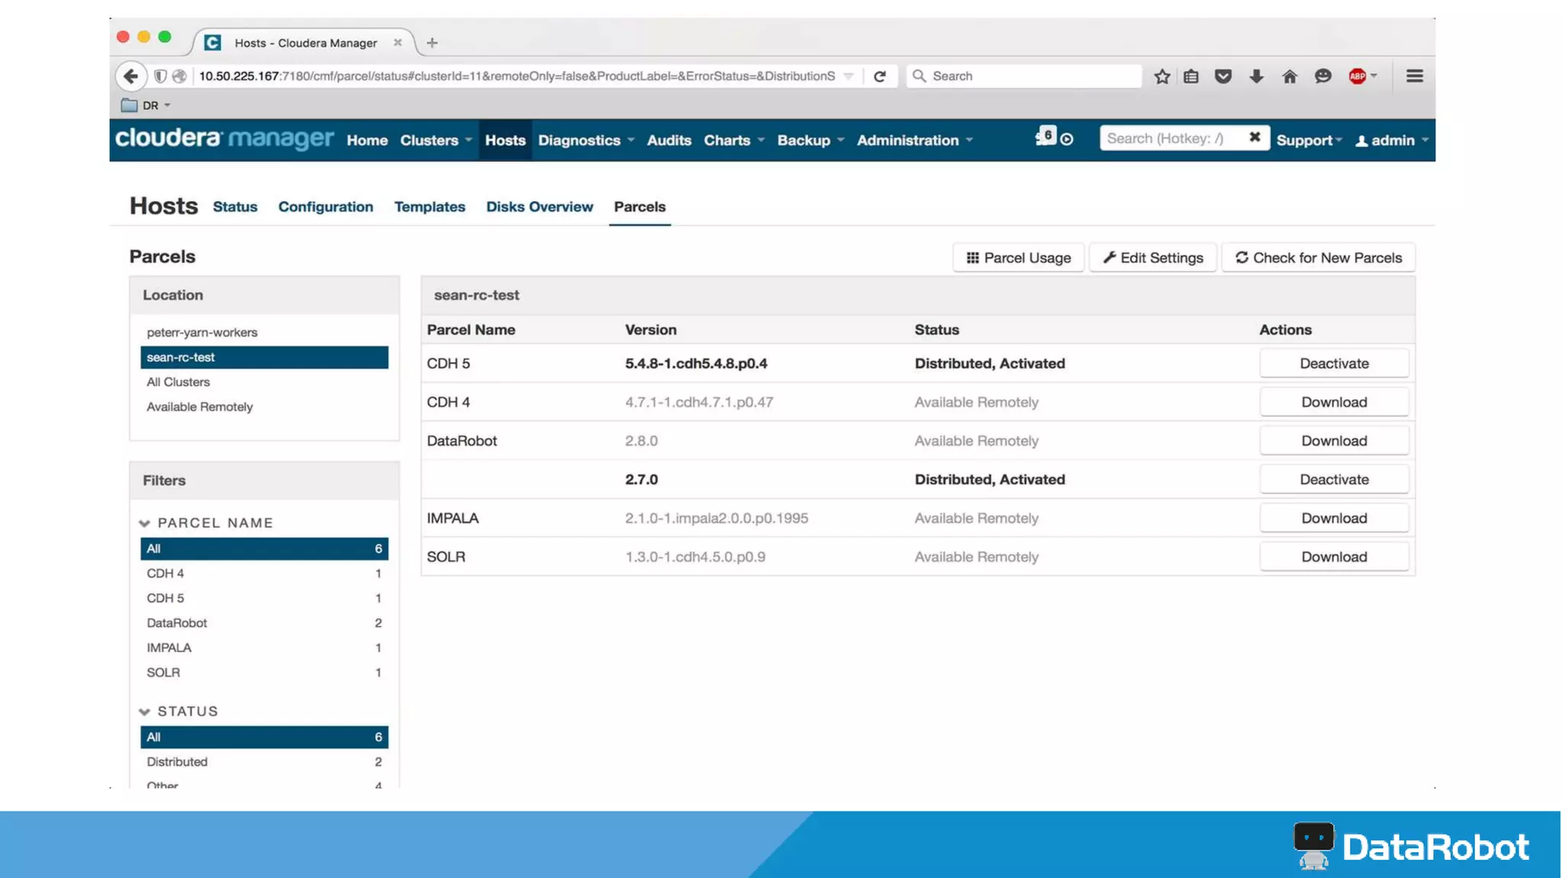Download the DataRobot 2.8.0 parcel

coord(1333,441)
